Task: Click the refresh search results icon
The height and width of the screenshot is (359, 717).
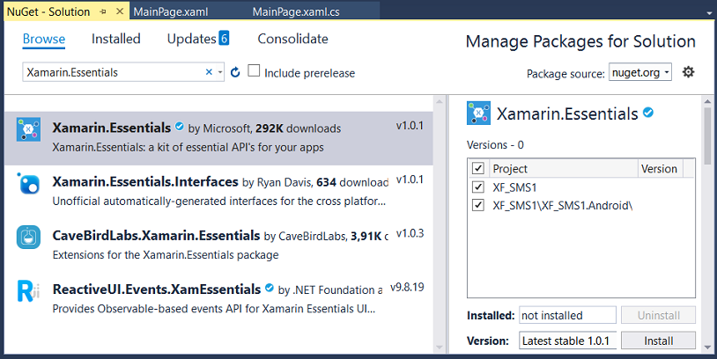Action: pos(235,72)
